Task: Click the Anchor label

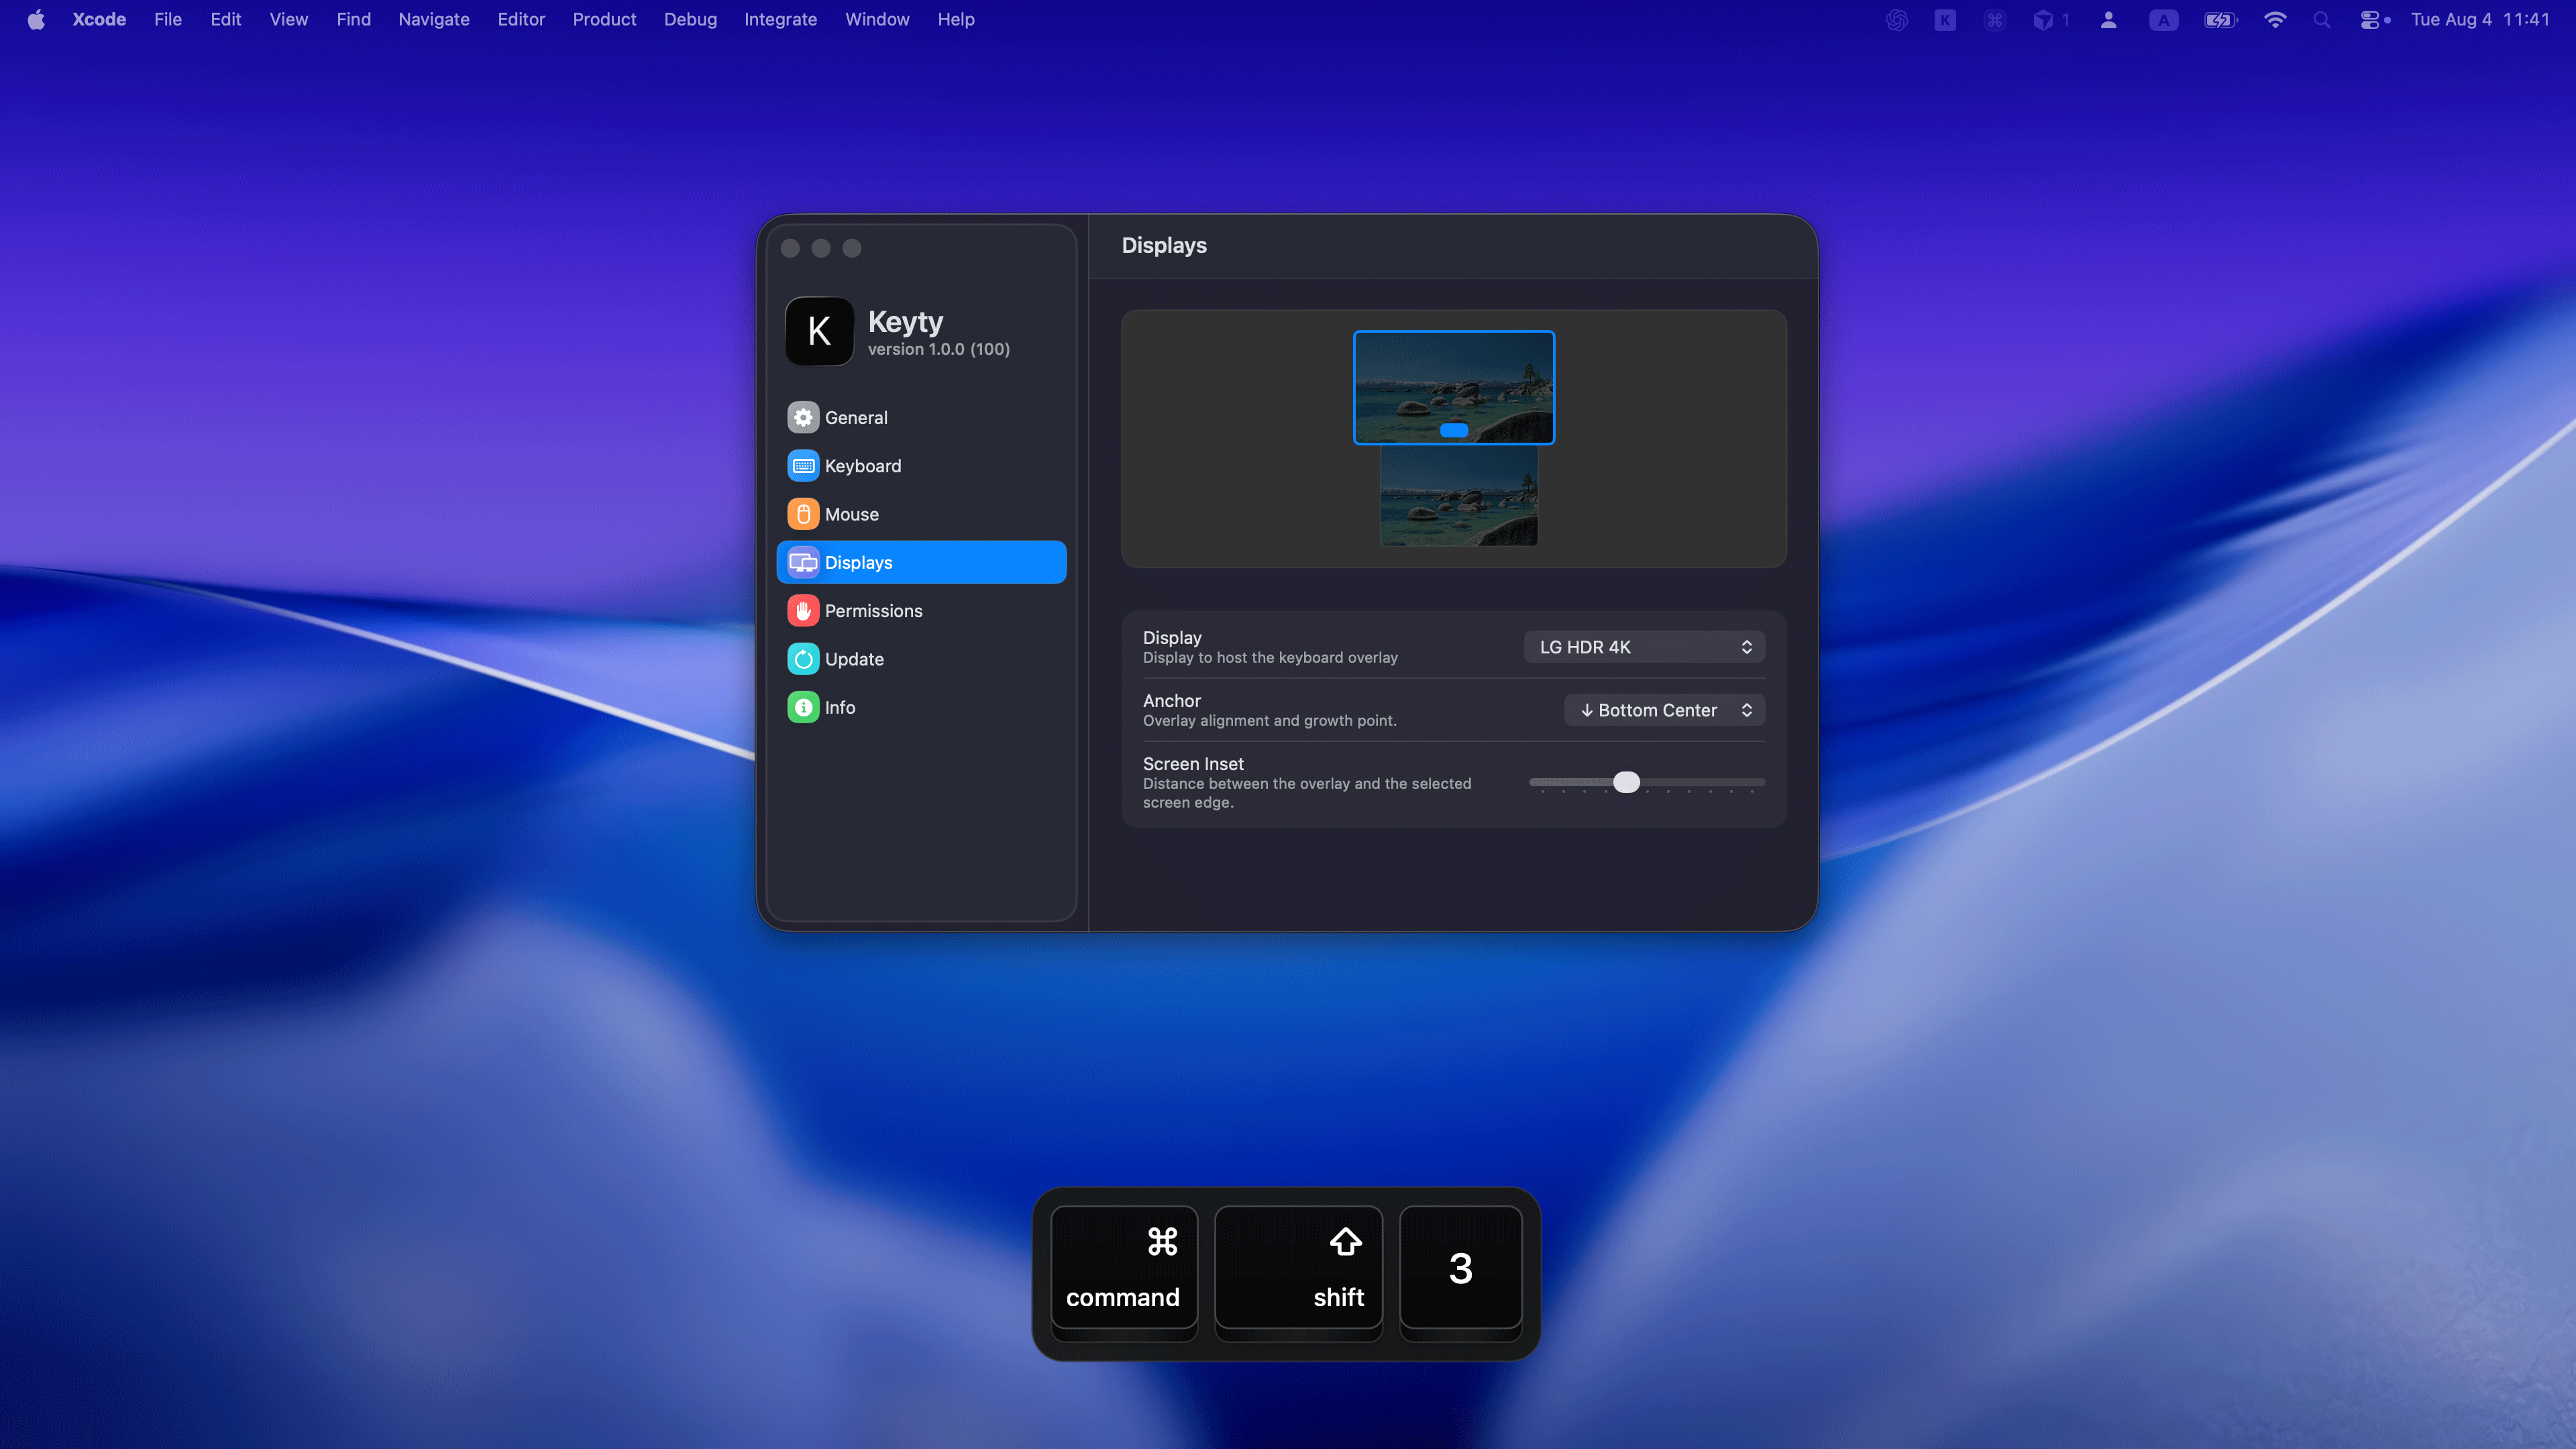Action: (1172, 701)
